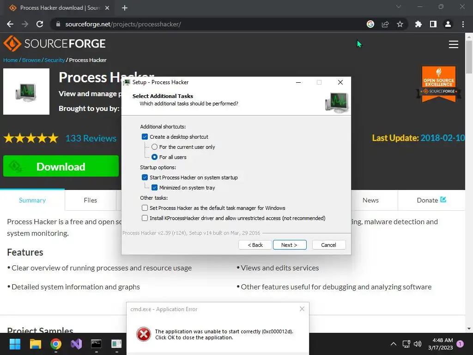Image resolution: width=473 pixels, height=355 pixels.
Task: Open the Browse breadcrumb link
Action: (x=31, y=60)
